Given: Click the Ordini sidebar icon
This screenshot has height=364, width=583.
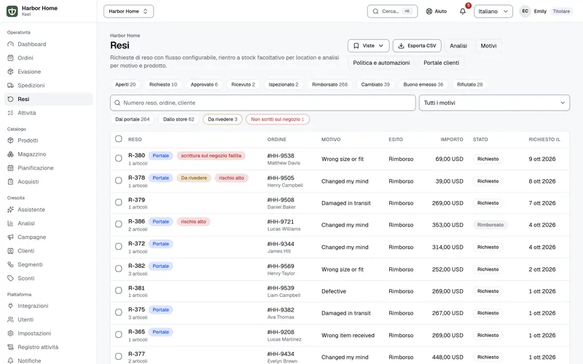Looking at the screenshot, I should tap(10, 58).
